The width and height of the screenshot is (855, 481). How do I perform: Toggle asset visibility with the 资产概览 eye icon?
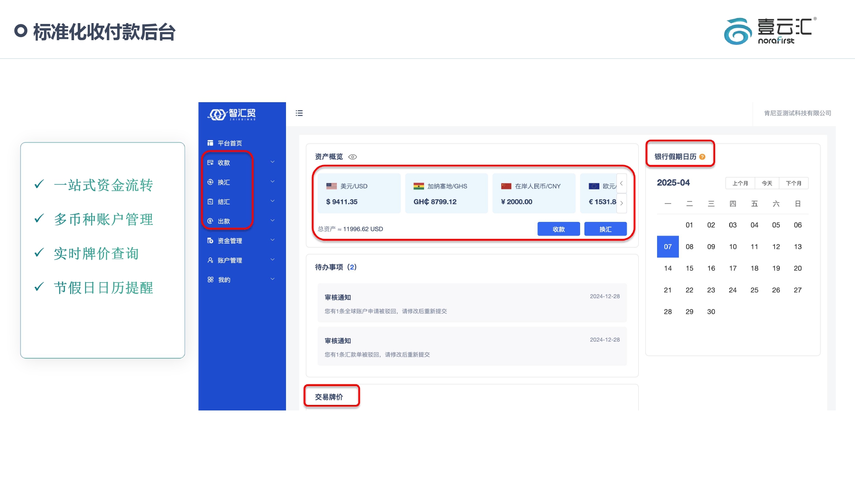click(x=353, y=157)
